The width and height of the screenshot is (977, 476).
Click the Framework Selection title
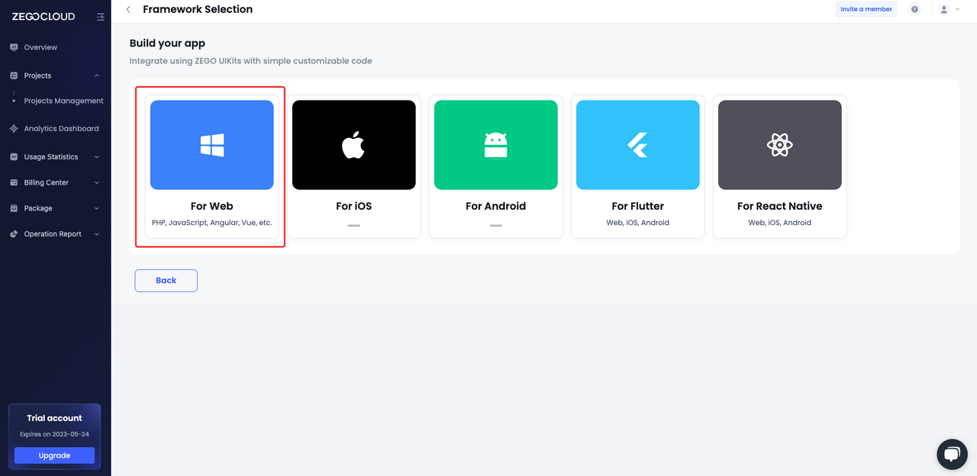pos(198,10)
